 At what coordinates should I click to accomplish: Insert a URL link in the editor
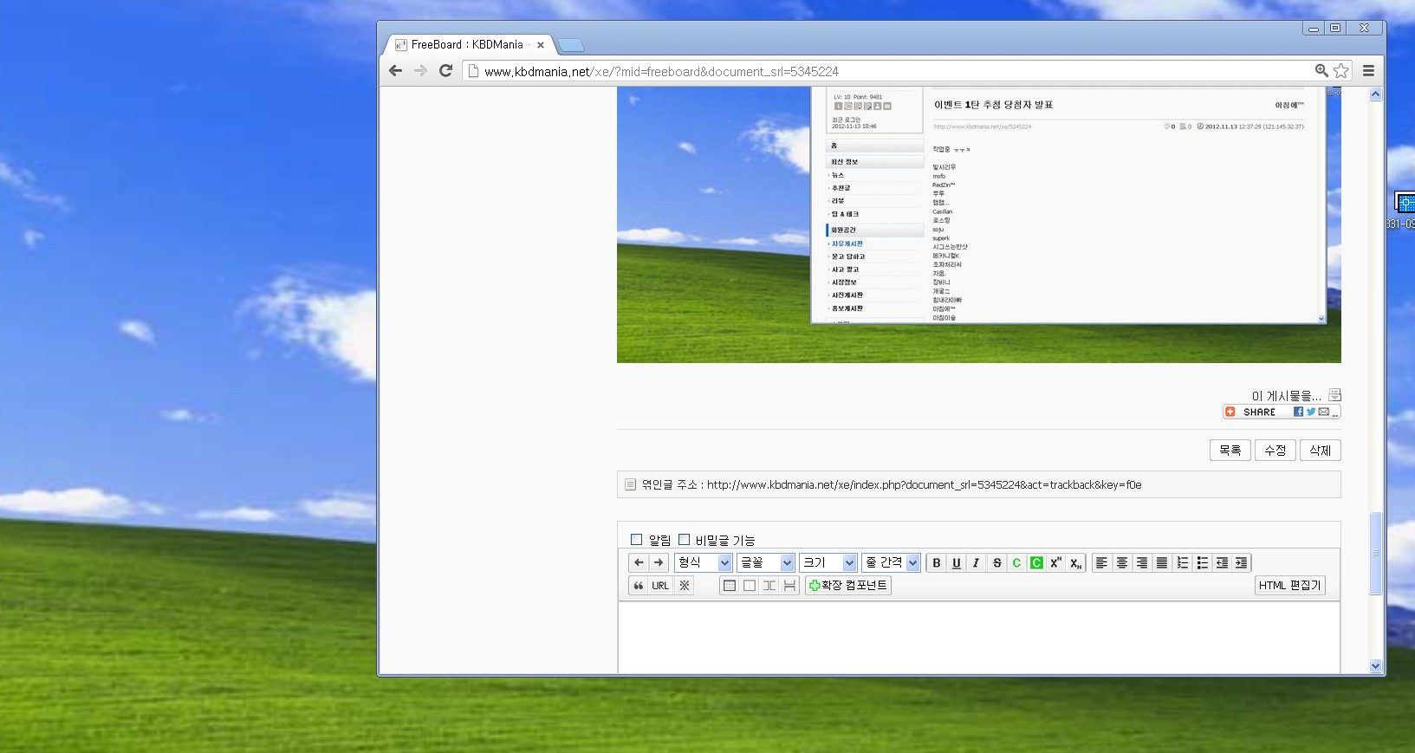(660, 586)
